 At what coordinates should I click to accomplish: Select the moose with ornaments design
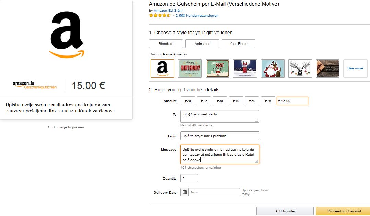(300, 68)
